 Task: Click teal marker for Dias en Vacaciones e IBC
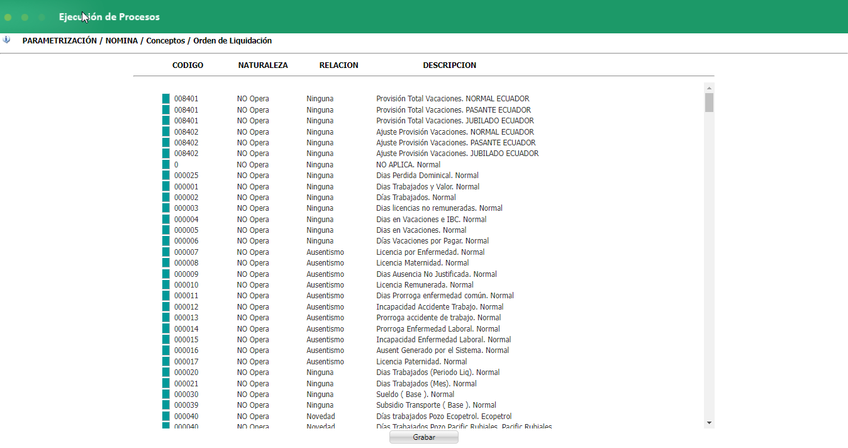[166, 219]
